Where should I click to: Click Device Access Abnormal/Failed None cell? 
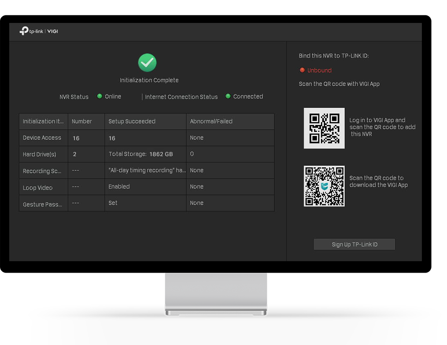(x=230, y=138)
